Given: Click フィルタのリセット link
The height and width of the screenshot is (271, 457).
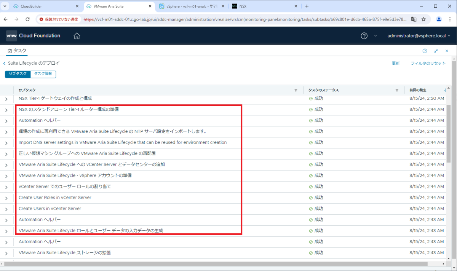Looking at the screenshot, I should point(428,64).
